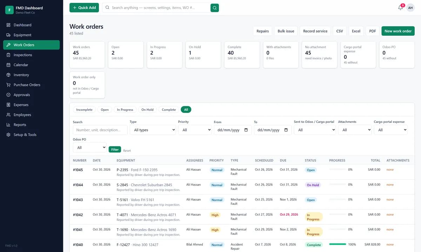
Task: Click the Expenses receipt icon
Action: click(x=8, y=105)
